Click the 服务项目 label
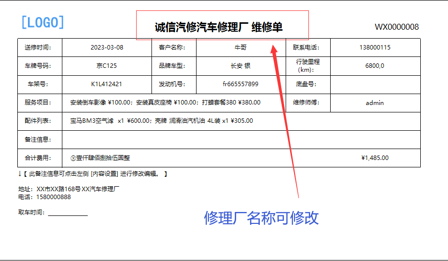 click(38, 103)
